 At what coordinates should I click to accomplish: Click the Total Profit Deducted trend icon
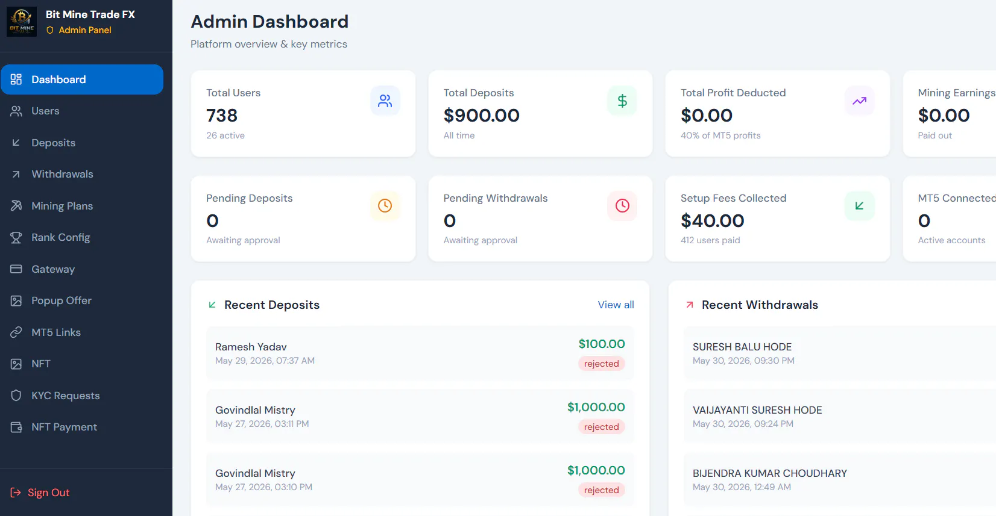tap(860, 101)
